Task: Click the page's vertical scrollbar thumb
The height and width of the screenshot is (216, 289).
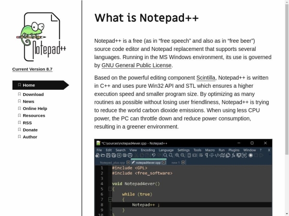Action: point(287,79)
